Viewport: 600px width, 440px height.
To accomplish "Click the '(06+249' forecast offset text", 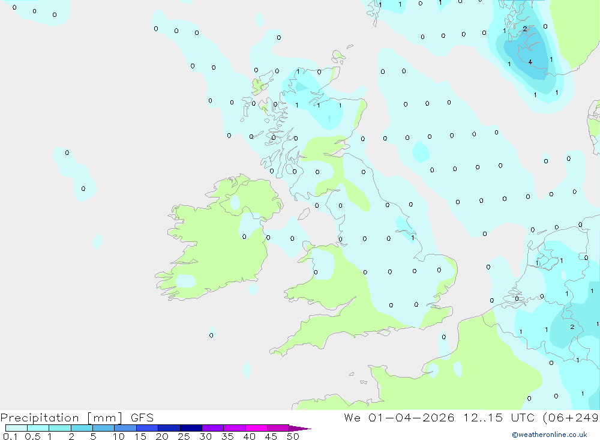I will (571, 418).
